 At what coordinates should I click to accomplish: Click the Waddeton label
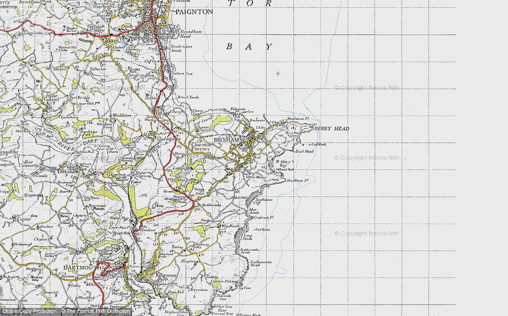tap(122, 115)
